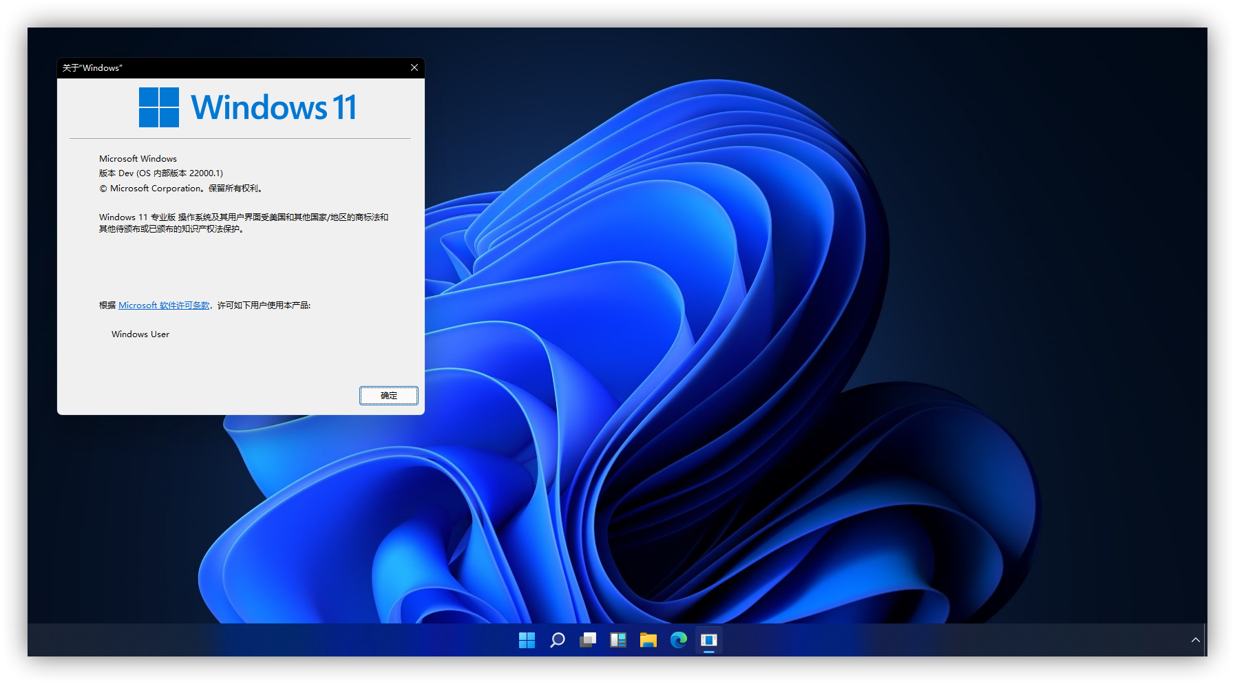The image size is (1235, 684).
Task: Click the blue Windows logo in the dialog
Action: 159,107
